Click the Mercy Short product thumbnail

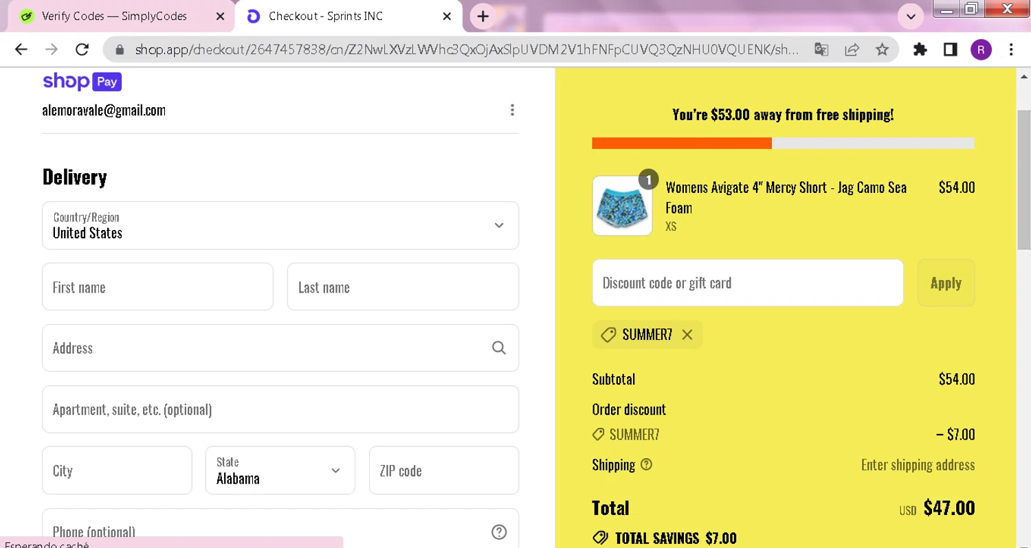tap(622, 206)
